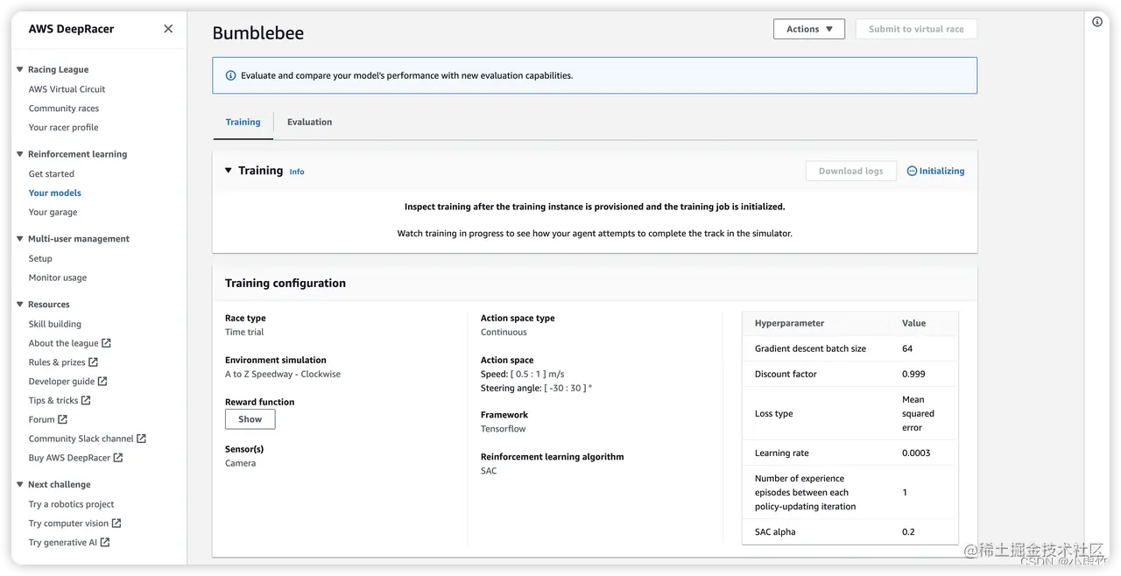Click the Discount factor value 0.999

click(914, 374)
